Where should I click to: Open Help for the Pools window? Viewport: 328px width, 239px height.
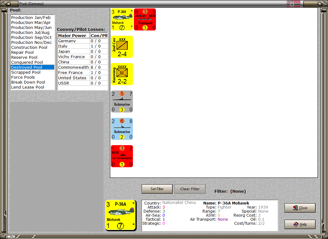pos(300,224)
